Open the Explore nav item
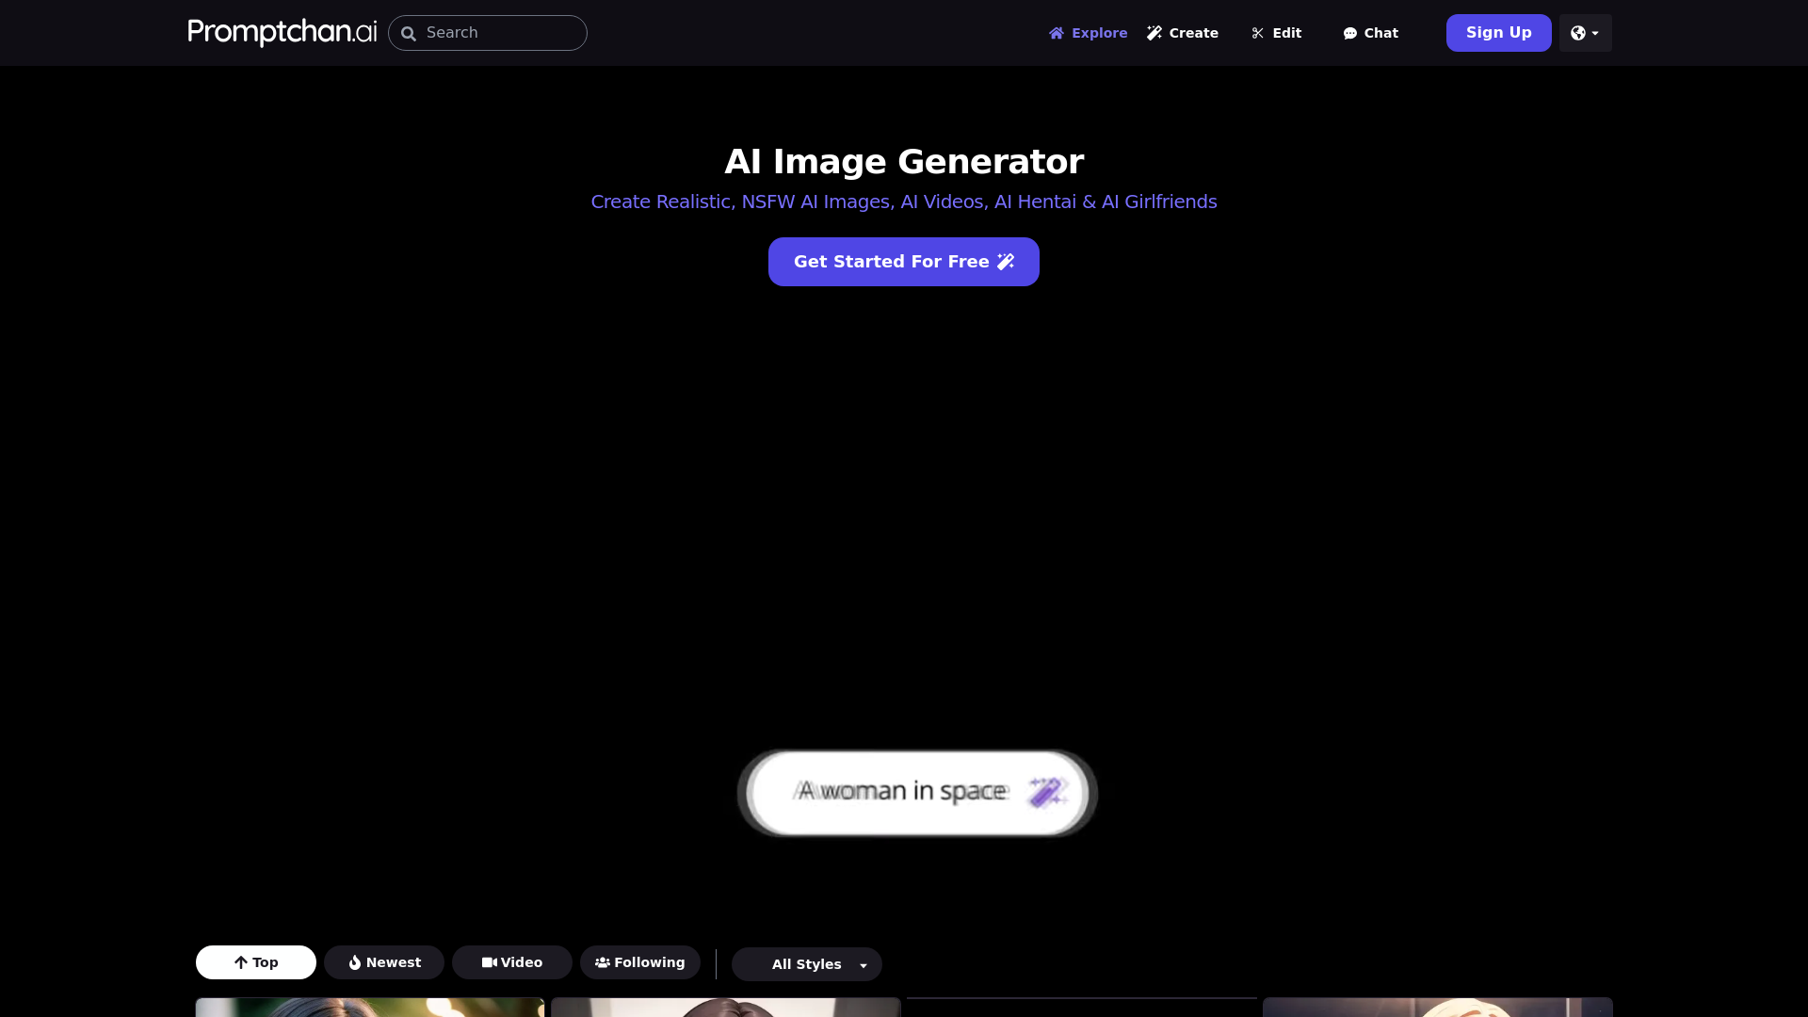1808x1017 pixels. pyautogui.click(x=1088, y=33)
